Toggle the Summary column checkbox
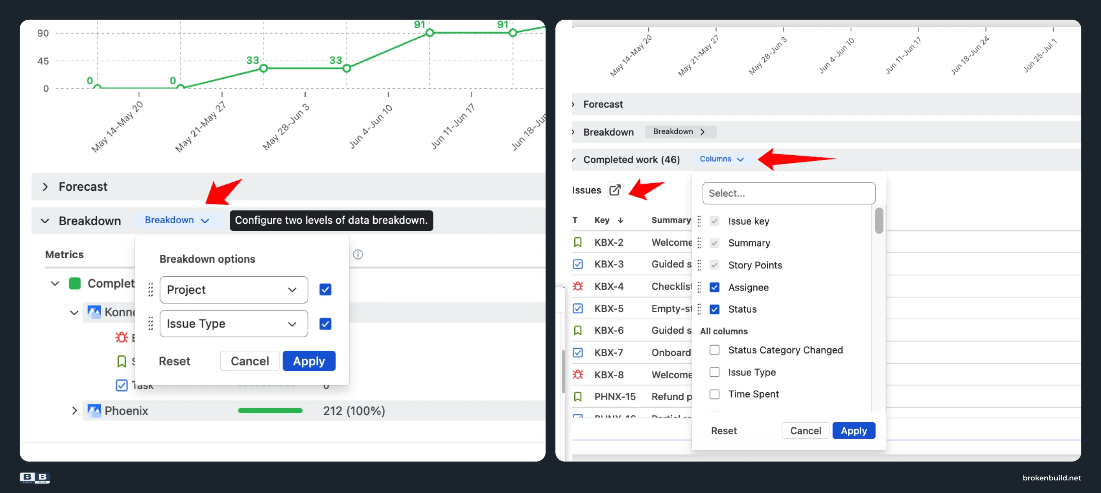 714,243
